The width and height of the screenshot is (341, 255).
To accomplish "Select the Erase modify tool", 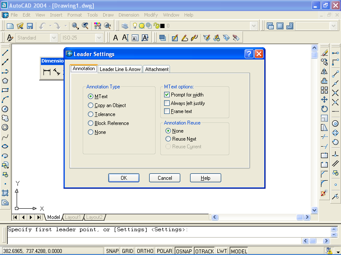I will (324, 53).
